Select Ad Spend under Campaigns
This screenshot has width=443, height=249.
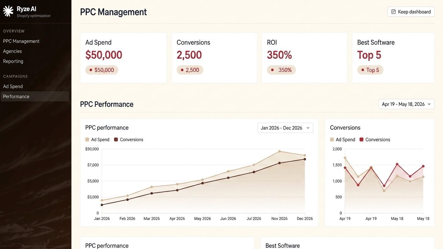point(13,87)
